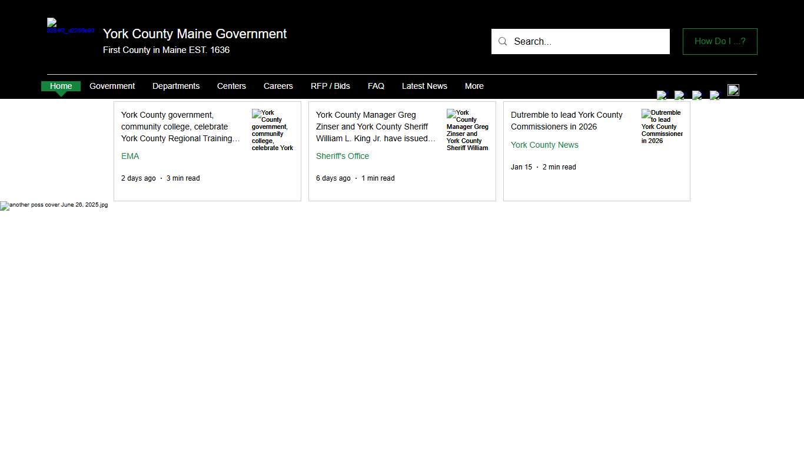Screen dimensions: 804x452
Task: Open the Regional Training article thumbnail
Action: pyautogui.click(x=273, y=130)
